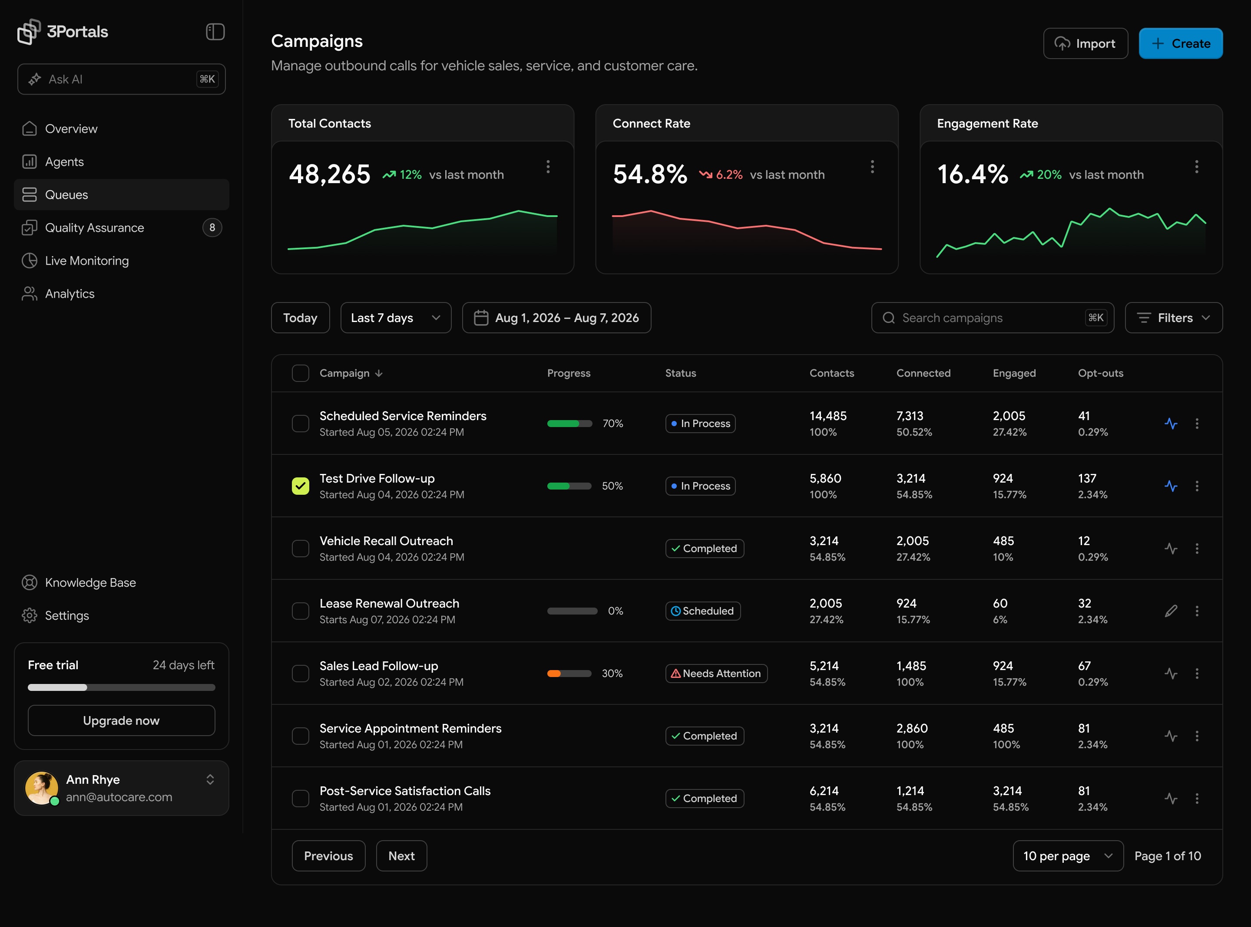Open Engagement Rate card options menu
Screen dimensions: 1251x927
point(1197,167)
